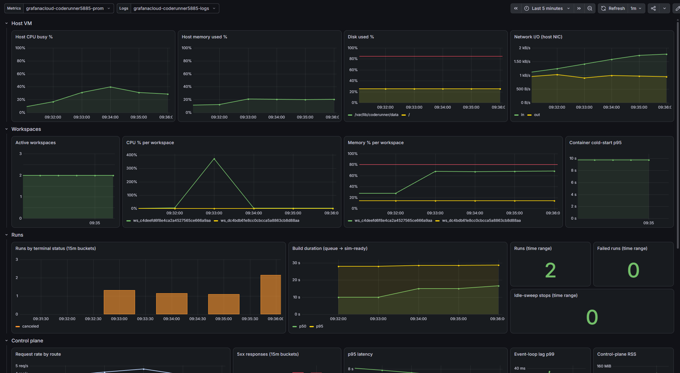Click the Workspaces row title
Screen dimensions: 680x373
click(x=26, y=129)
